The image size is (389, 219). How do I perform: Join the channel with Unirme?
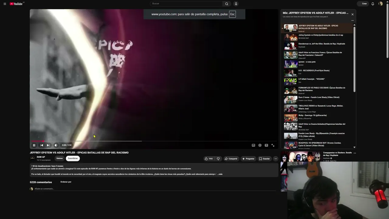(60, 158)
